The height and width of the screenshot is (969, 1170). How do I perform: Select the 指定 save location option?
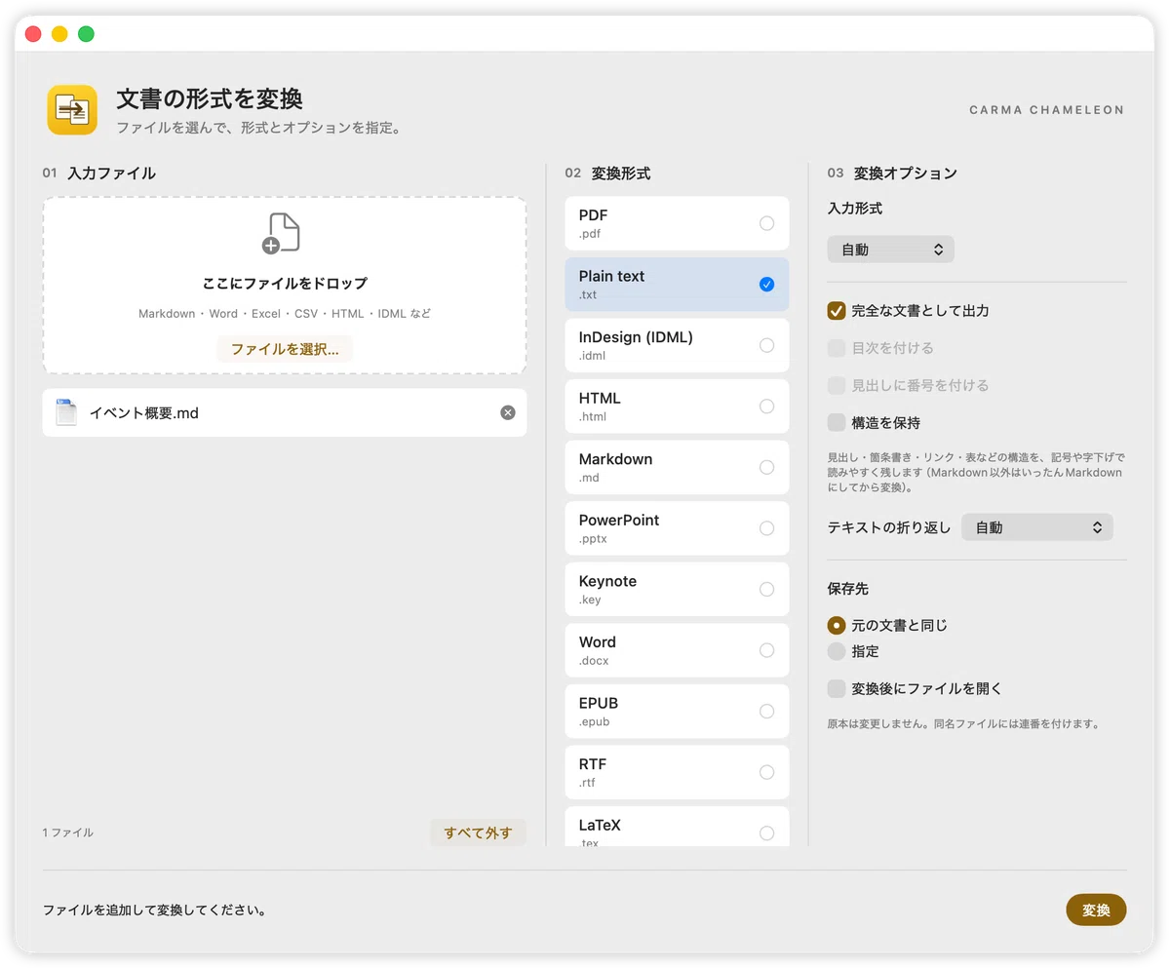(836, 651)
